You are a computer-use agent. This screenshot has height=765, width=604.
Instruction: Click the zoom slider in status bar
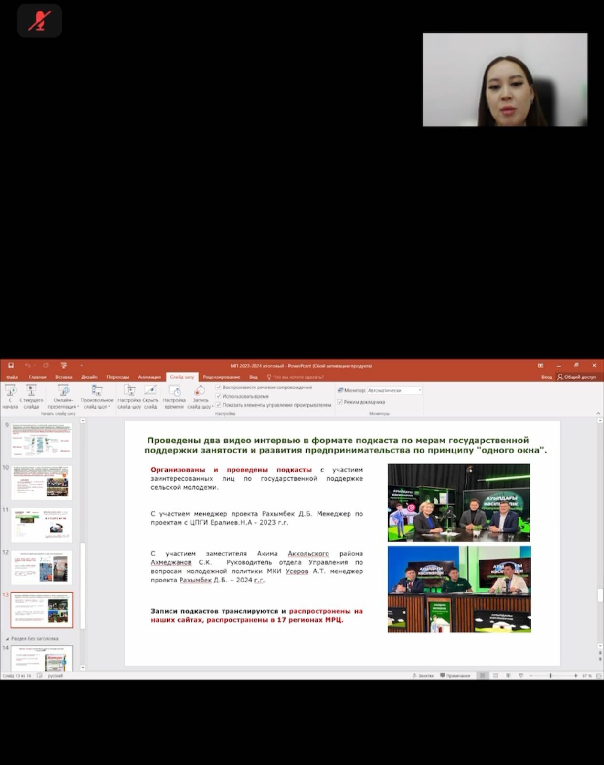tap(551, 676)
